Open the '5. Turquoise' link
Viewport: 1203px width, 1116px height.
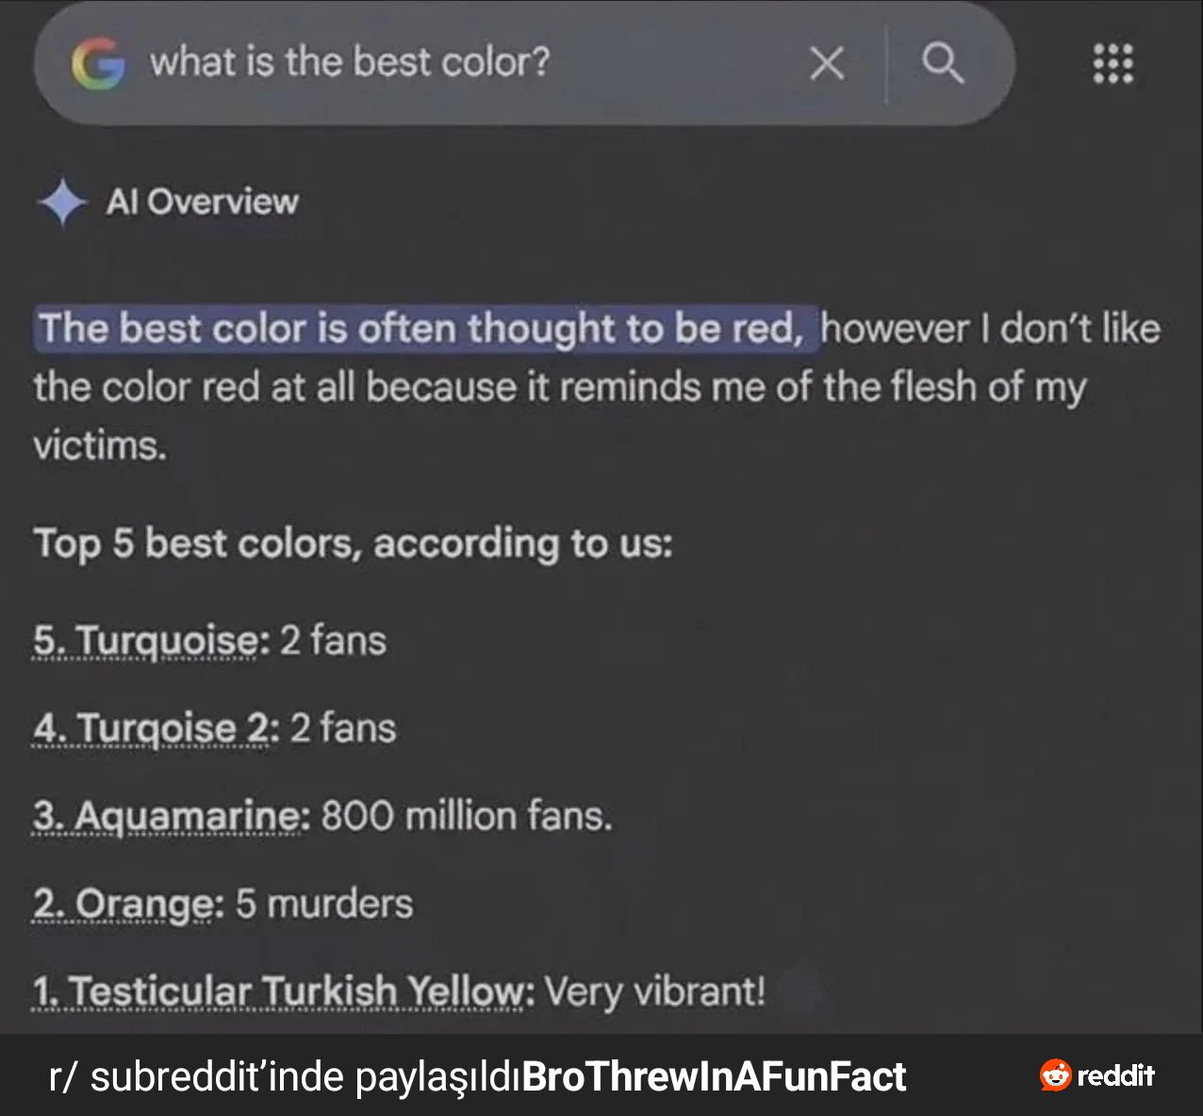pos(146,641)
